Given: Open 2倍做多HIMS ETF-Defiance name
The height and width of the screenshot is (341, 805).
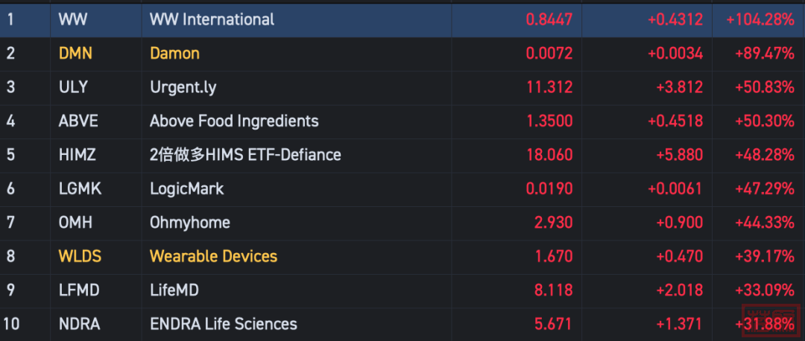Looking at the screenshot, I should click(245, 155).
